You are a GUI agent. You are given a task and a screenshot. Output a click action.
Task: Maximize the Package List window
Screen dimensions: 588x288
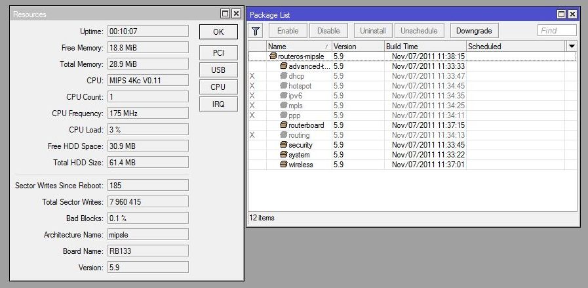pyautogui.click(x=561, y=14)
